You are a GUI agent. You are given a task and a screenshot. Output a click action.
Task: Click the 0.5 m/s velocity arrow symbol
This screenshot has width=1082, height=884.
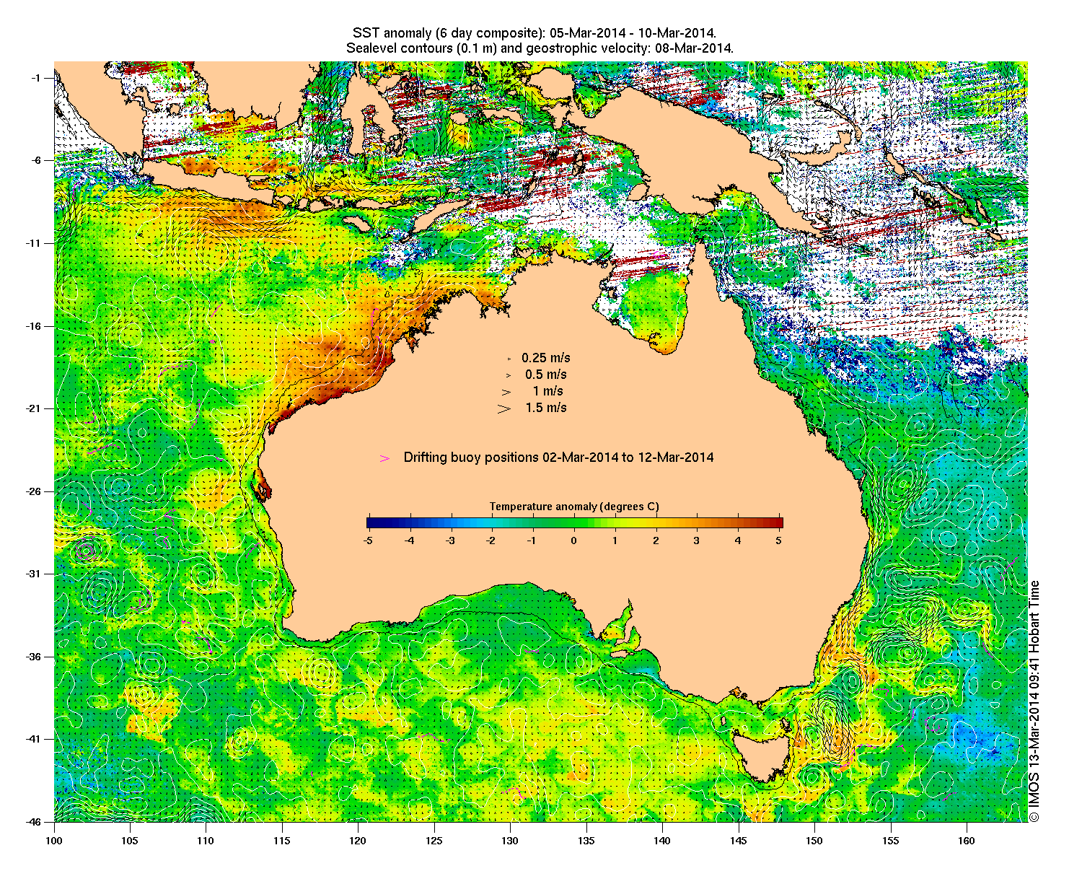coord(508,375)
